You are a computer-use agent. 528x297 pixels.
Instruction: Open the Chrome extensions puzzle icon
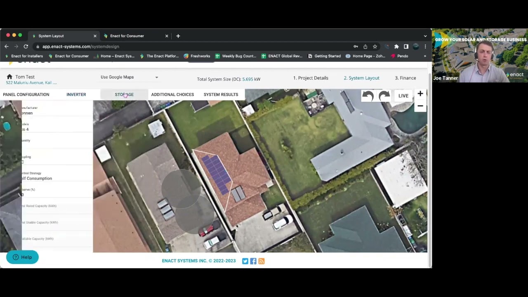pyautogui.click(x=396, y=47)
